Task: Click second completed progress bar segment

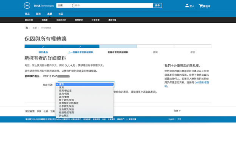Action: click(x=81, y=46)
